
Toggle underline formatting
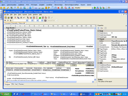pos(10,20)
